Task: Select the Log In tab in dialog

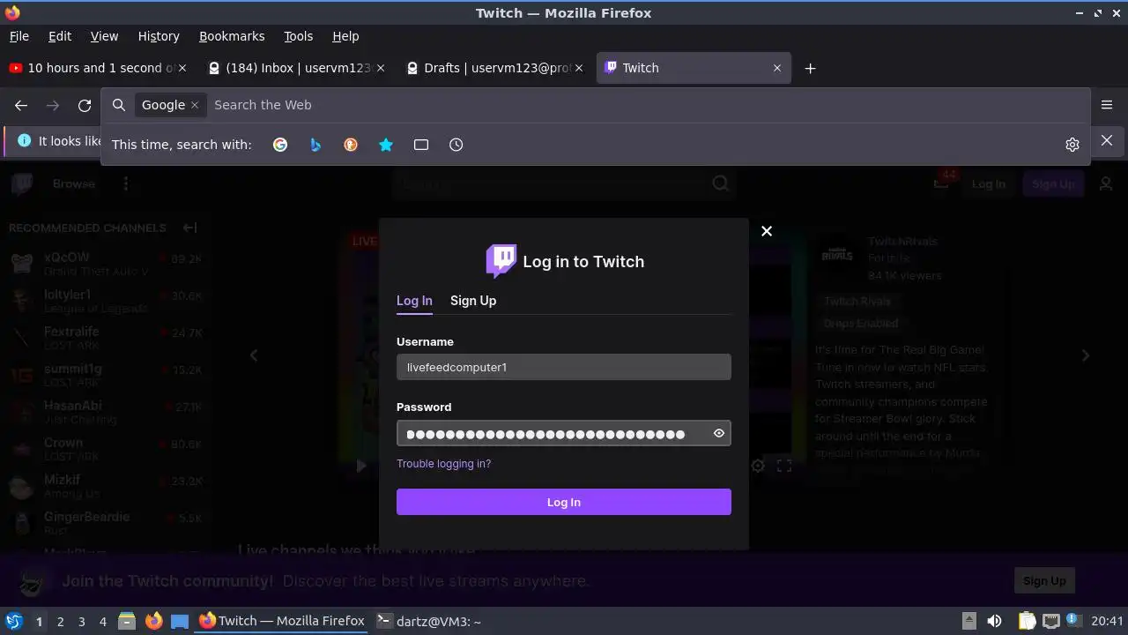Action: [414, 301]
